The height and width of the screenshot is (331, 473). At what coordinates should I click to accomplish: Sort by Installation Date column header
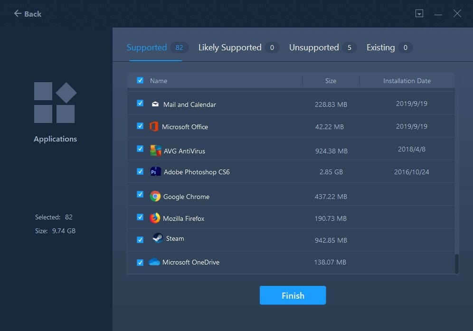pyautogui.click(x=407, y=81)
